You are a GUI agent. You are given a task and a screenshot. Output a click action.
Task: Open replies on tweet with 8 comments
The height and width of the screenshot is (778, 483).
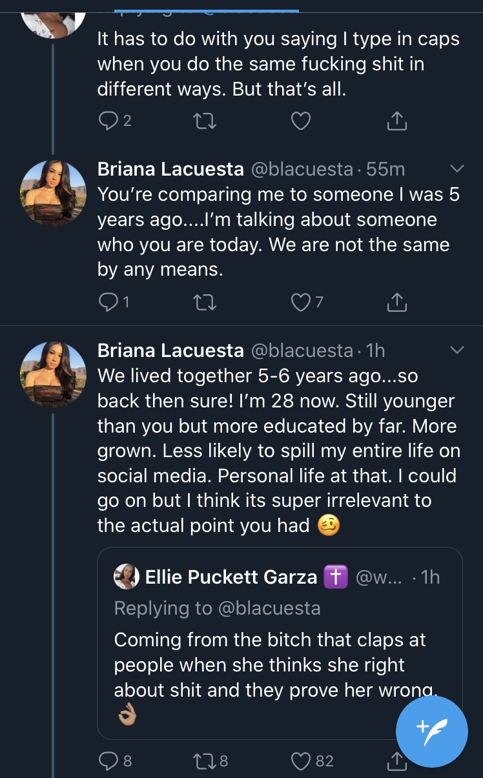116,761
